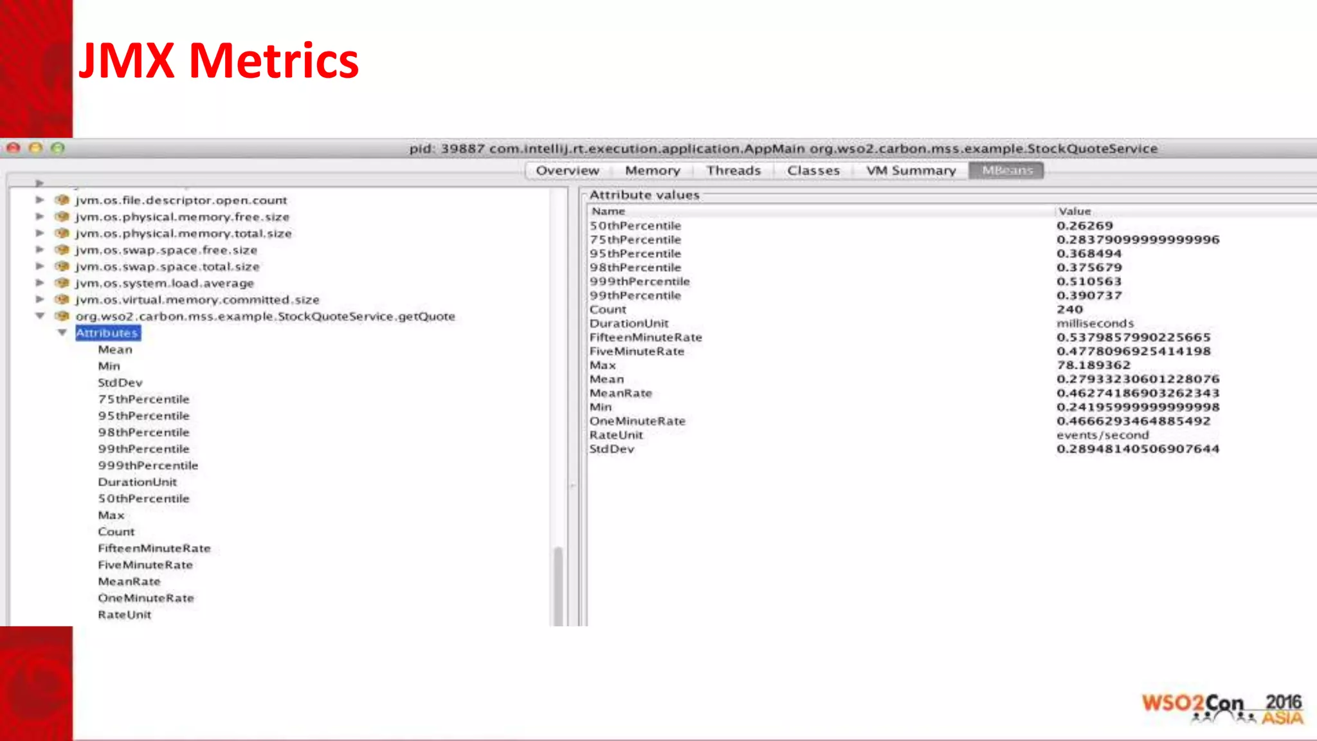
Task: Open the VM Summary tab
Action: point(911,170)
